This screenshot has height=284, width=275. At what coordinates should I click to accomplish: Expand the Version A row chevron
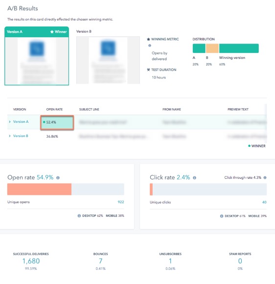[x=10, y=122]
